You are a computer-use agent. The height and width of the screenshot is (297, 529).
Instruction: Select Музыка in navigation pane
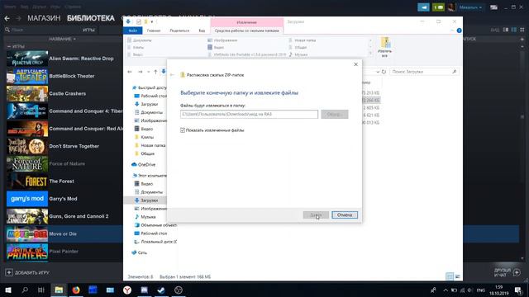click(148, 217)
